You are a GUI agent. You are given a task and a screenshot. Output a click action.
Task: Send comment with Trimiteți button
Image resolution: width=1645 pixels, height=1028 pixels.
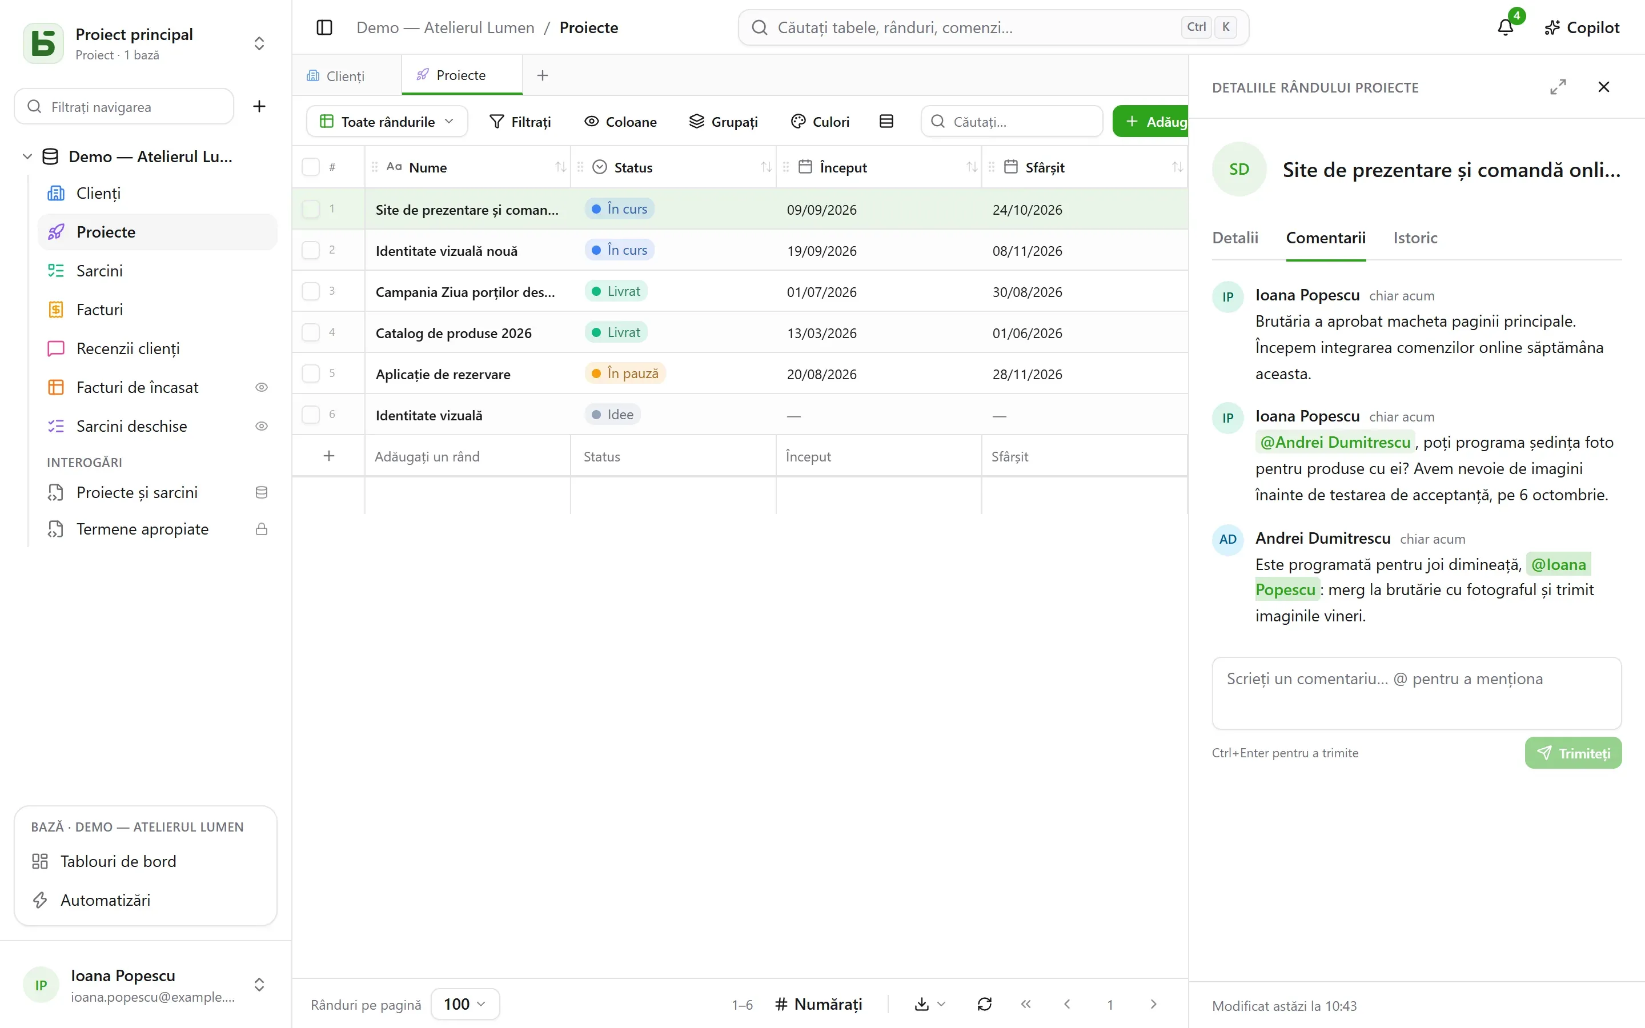coord(1573,753)
